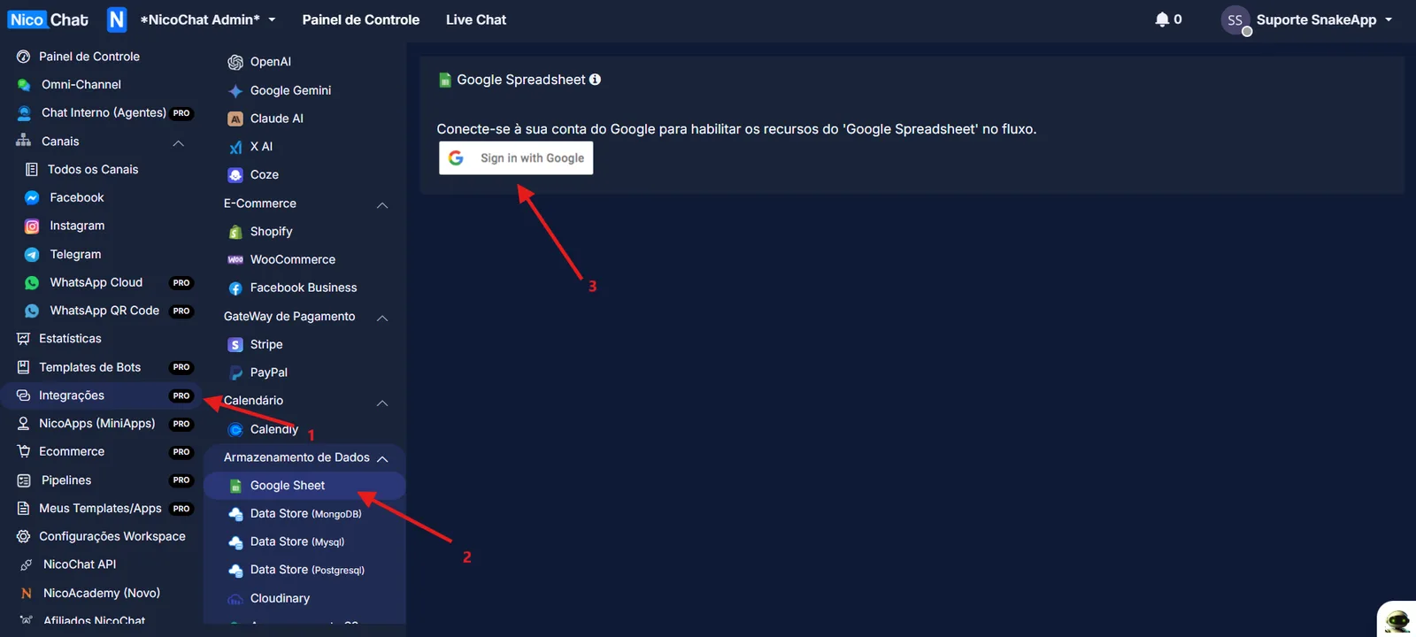Click the chatbot icon in the corner
Image resolution: width=1416 pixels, height=637 pixels.
(x=1397, y=620)
